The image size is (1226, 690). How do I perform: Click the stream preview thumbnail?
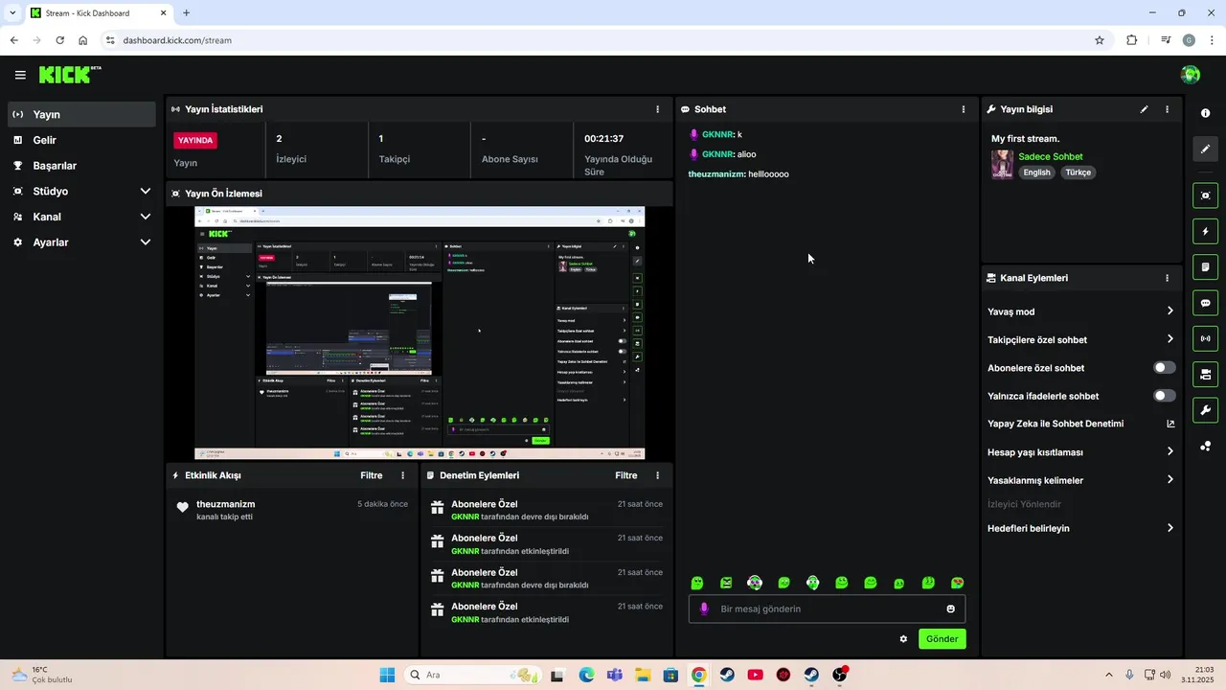tap(420, 333)
